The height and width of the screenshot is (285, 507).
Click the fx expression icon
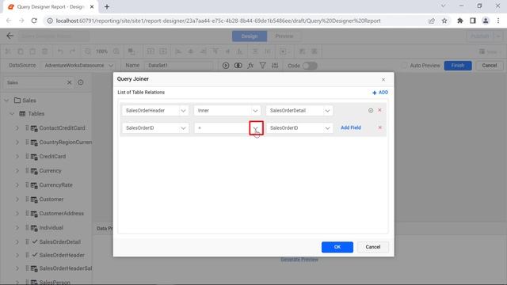coord(250,66)
